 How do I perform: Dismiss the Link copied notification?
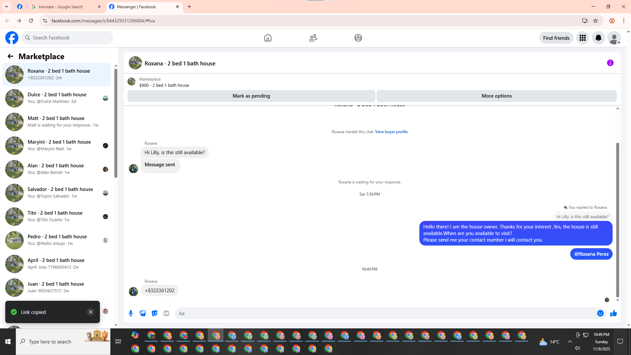(x=91, y=312)
